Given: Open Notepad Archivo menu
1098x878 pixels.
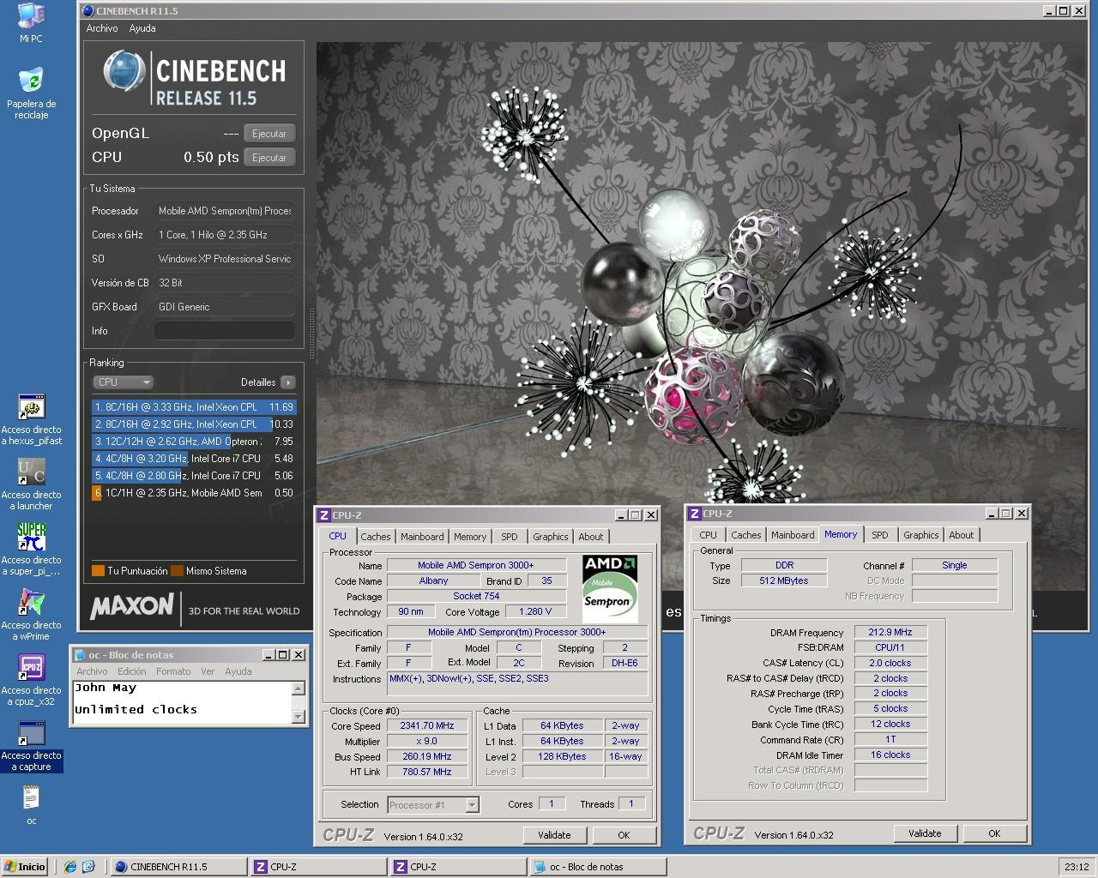Looking at the screenshot, I should [x=92, y=671].
